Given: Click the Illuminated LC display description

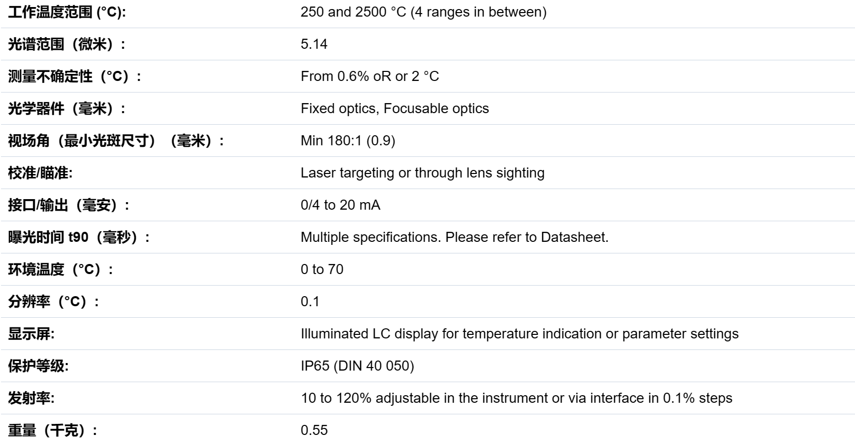Looking at the screenshot, I should pyautogui.click(x=520, y=334).
